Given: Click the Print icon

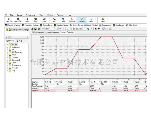Looking at the screenshot, I should click(44, 19).
